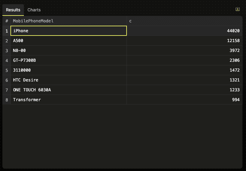Switch to the Charts tab
Screen dimensions: 246x171
pyautogui.click(x=34, y=10)
